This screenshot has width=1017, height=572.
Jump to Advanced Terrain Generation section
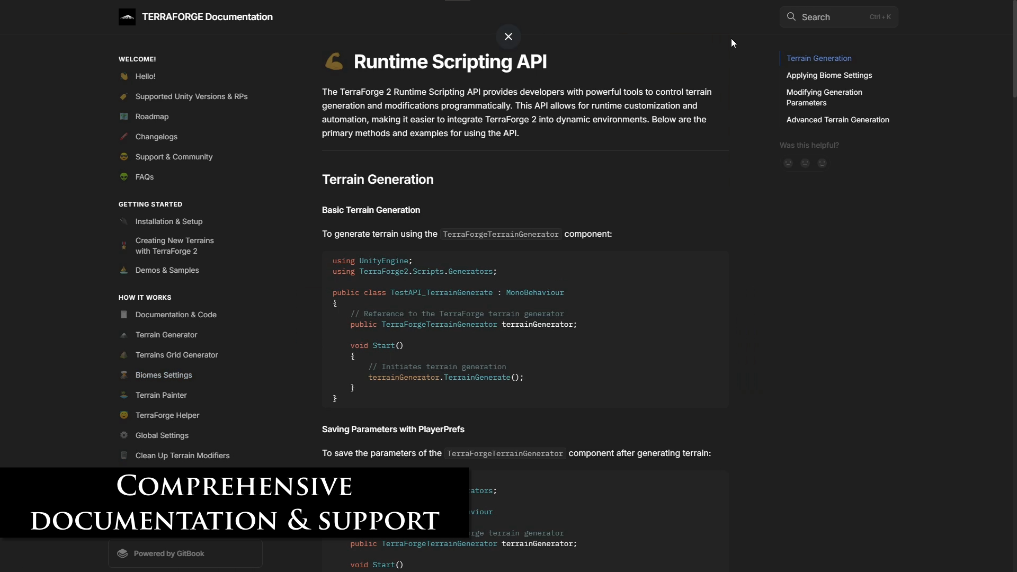click(x=837, y=120)
